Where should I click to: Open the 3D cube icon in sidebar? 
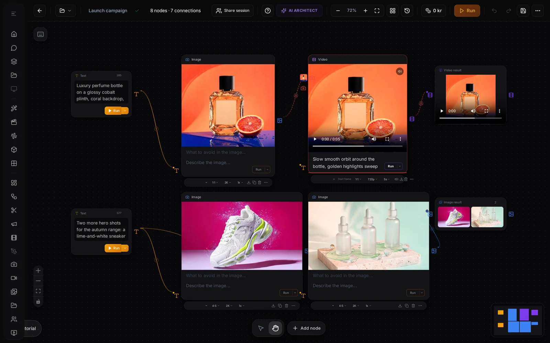coord(14,150)
